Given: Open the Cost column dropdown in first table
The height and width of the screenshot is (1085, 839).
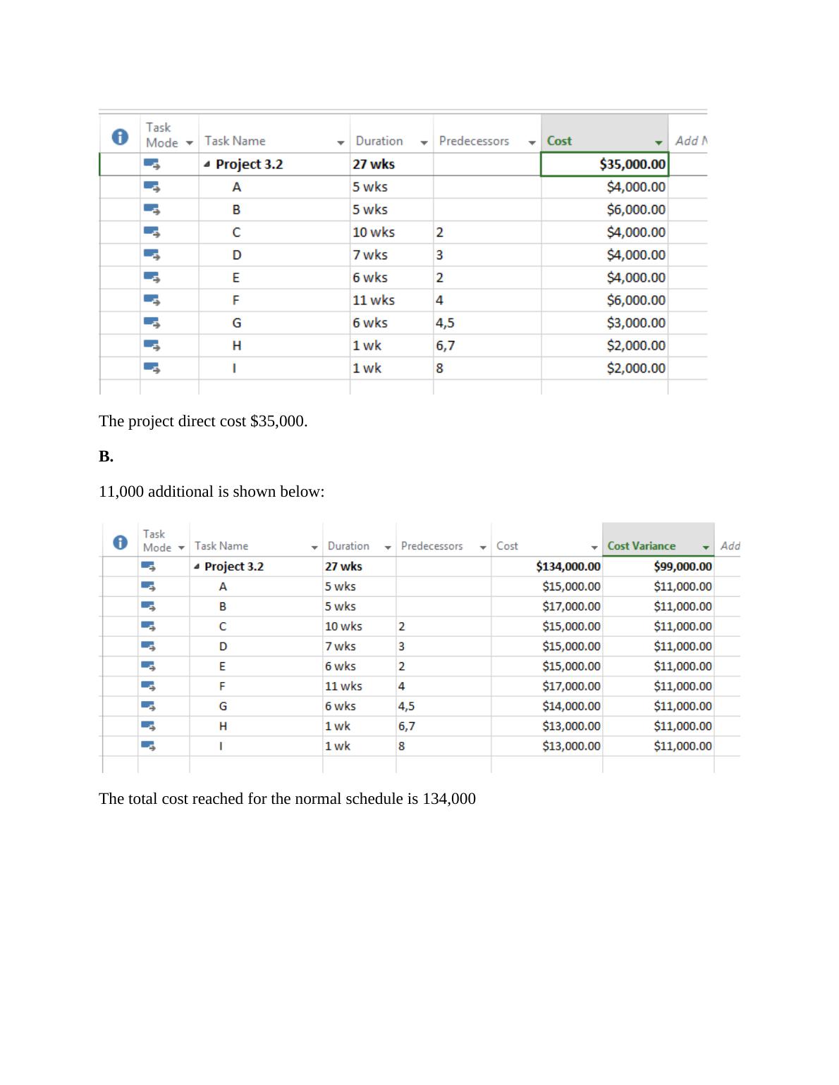Looking at the screenshot, I should (659, 143).
